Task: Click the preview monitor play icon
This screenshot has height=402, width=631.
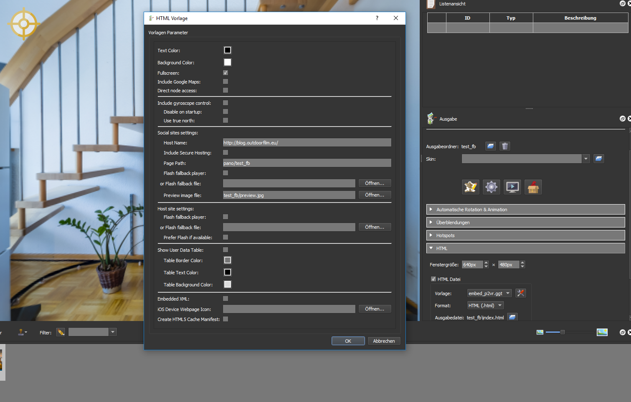Action: pos(512,187)
